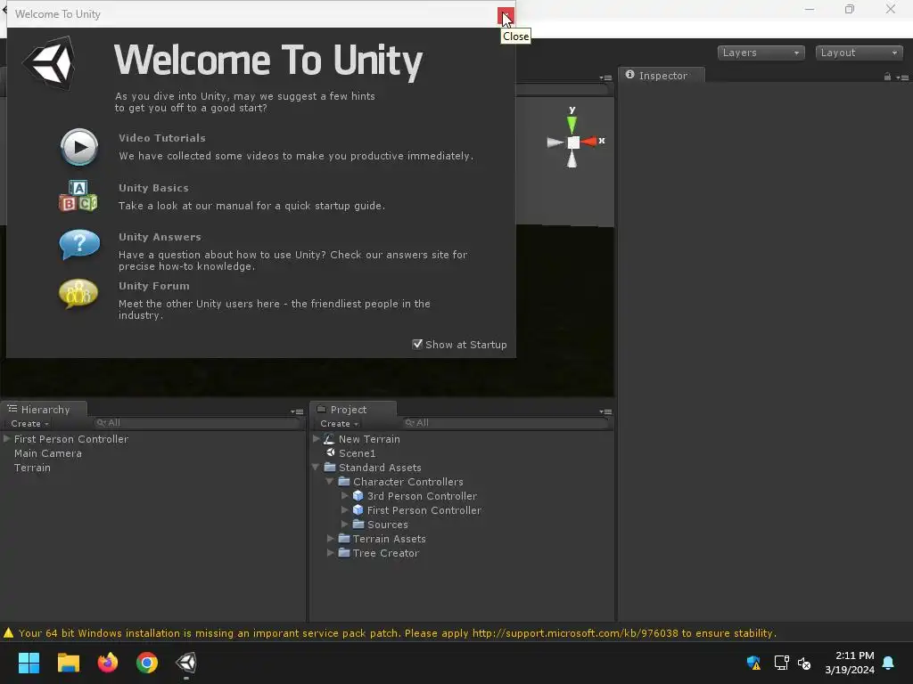Click the Unity Answers question bubble icon
913x684 pixels.
[79, 244]
